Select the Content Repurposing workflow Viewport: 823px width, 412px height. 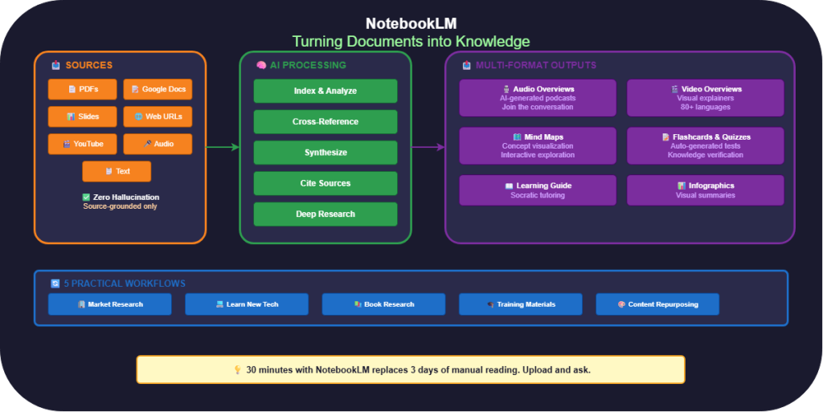point(657,304)
